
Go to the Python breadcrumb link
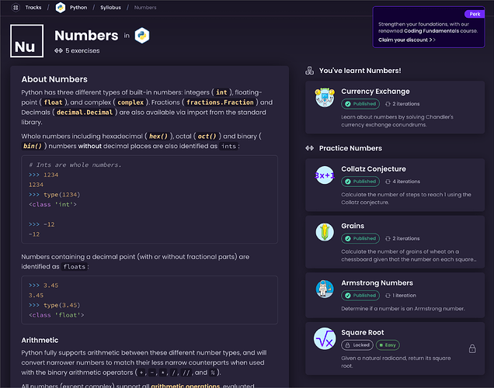pyautogui.click(x=78, y=7)
